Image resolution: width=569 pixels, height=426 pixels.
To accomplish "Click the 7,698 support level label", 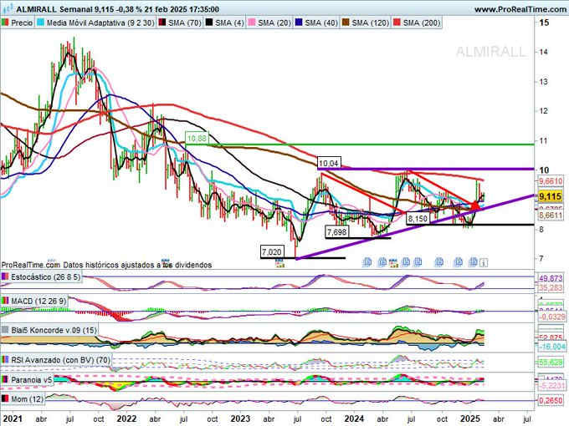I will (336, 231).
